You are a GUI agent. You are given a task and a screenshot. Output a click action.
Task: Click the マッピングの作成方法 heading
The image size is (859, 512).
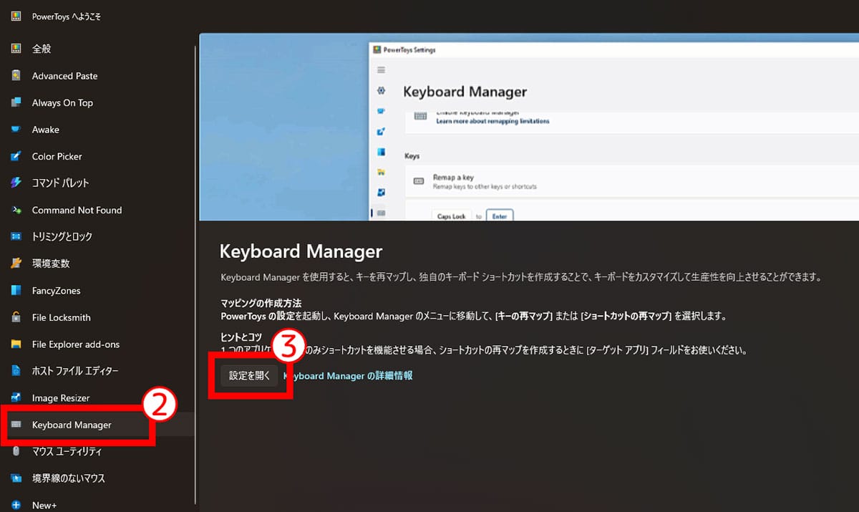point(261,304)
